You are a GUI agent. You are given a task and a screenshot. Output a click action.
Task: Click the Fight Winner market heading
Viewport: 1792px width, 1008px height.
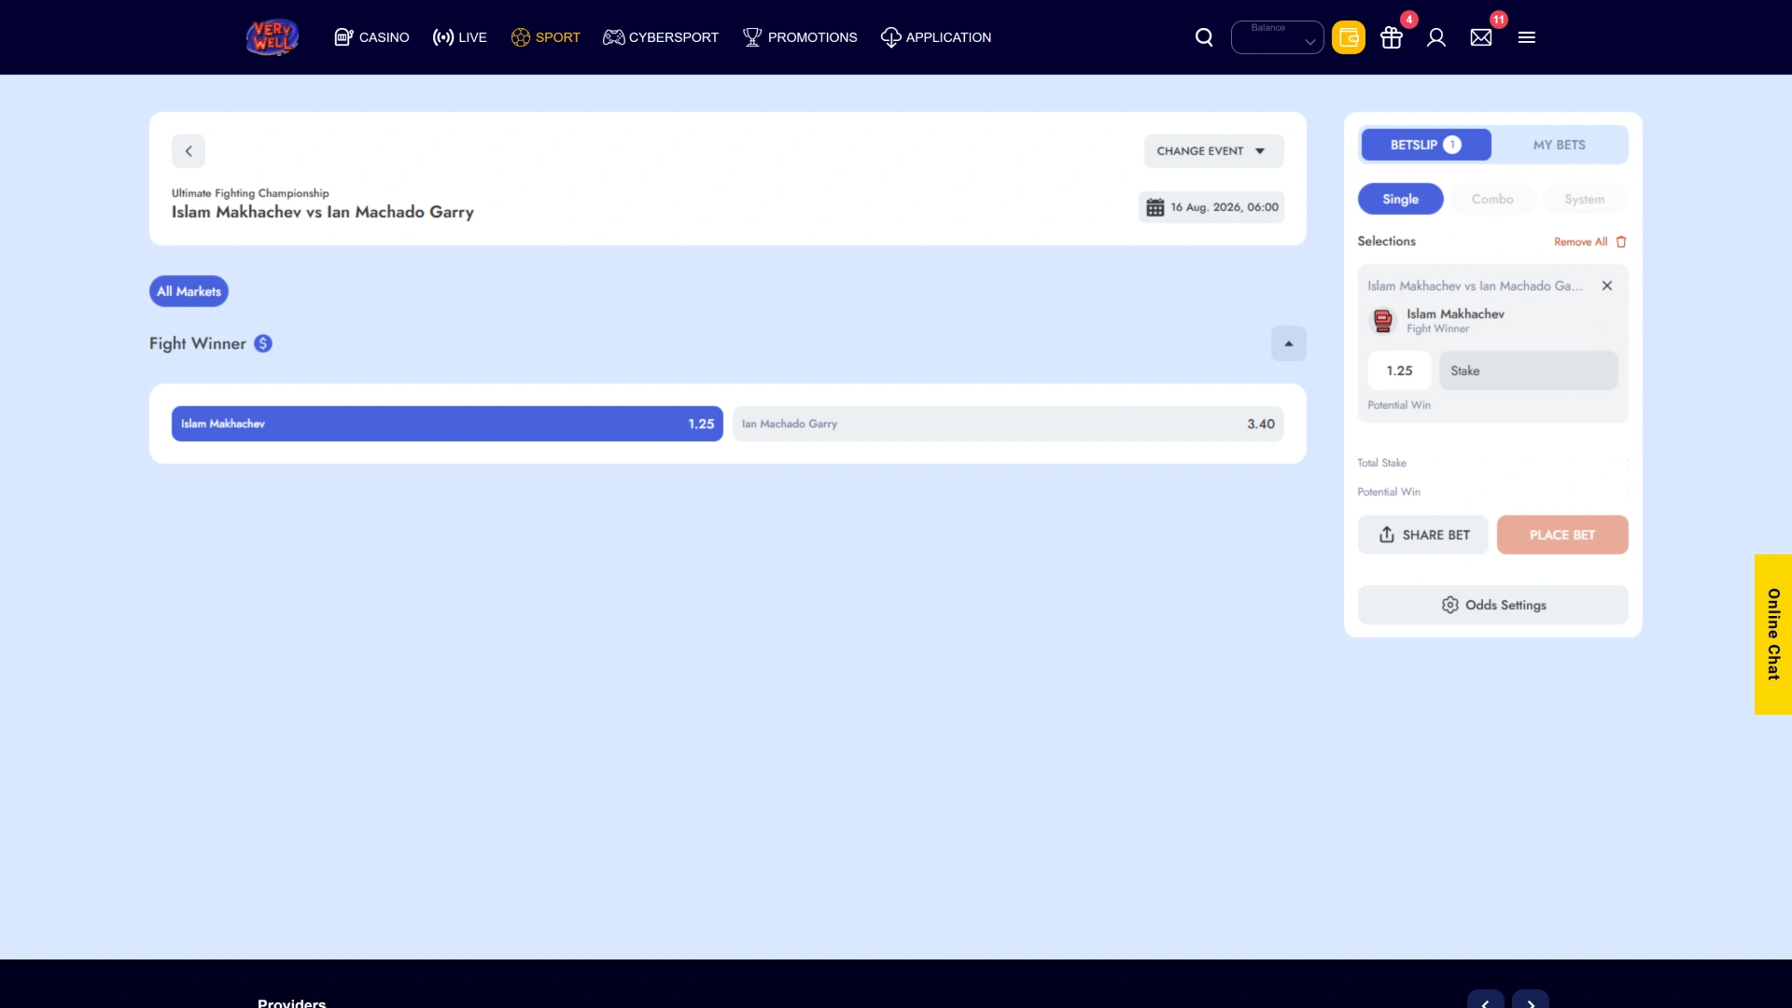(198, 343)
